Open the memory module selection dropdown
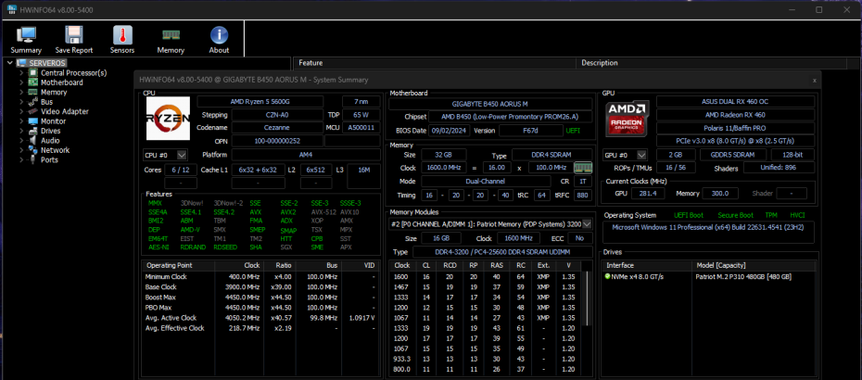Viewport: 862px width, 380px height. coord(588,224)
